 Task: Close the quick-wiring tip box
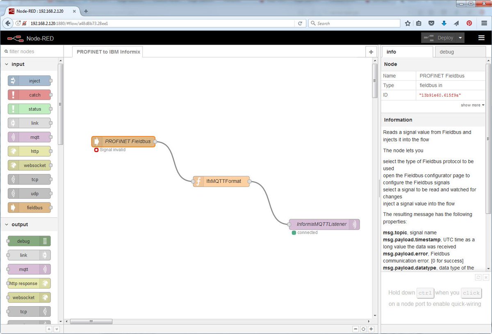tap(486, 277)
